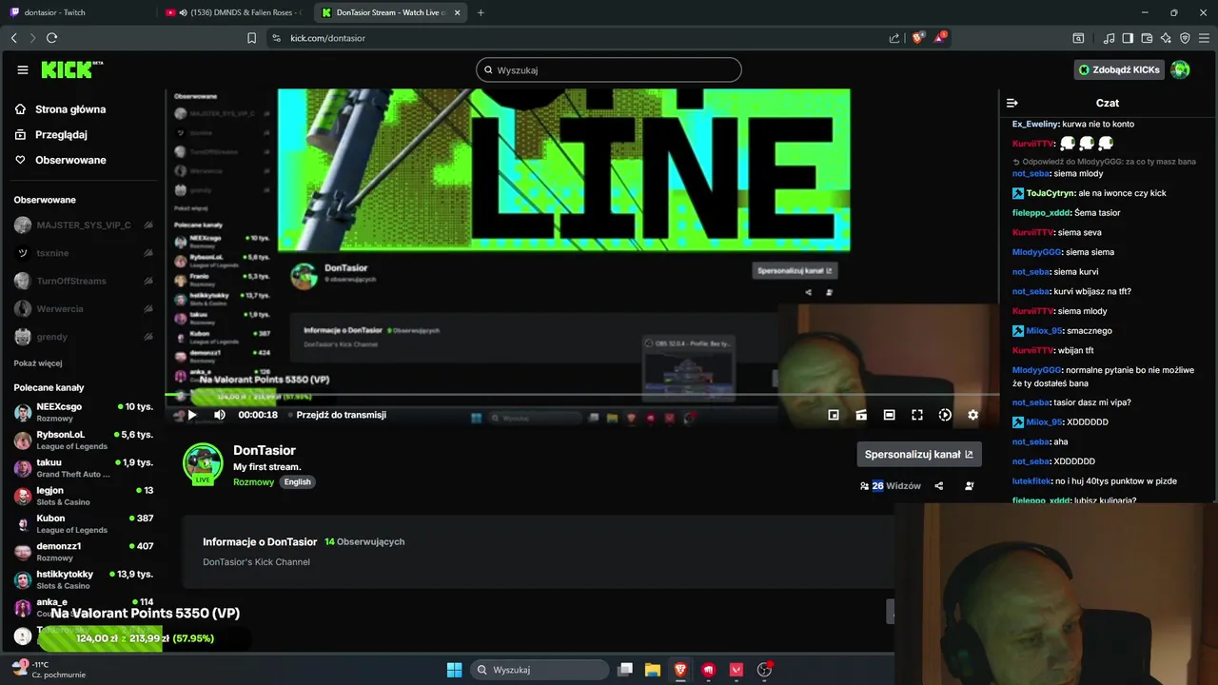This screenshot has height=685, width=1218.
Task: Open search tabs icon in toolbar
Action: pos(1078,38)
